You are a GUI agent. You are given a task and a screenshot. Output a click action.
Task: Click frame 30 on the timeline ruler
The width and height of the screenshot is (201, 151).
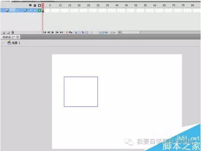98,5
